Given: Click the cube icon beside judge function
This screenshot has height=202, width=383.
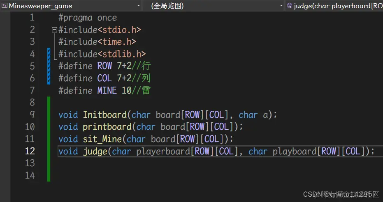Looking at the screenshot, I should pyautogui.click(x=290, y=6).
